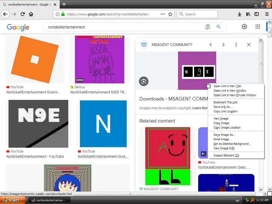Open the Google apps grid
The height and width of the screenshot is (204, 272).
pos(258,27)
